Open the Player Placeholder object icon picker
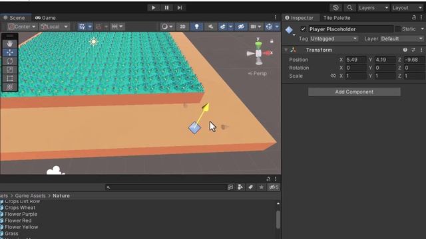The image size is (426, 239). coord(290,31)
